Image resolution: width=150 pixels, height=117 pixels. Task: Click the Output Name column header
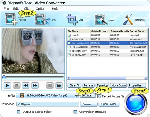pos(138,31)
